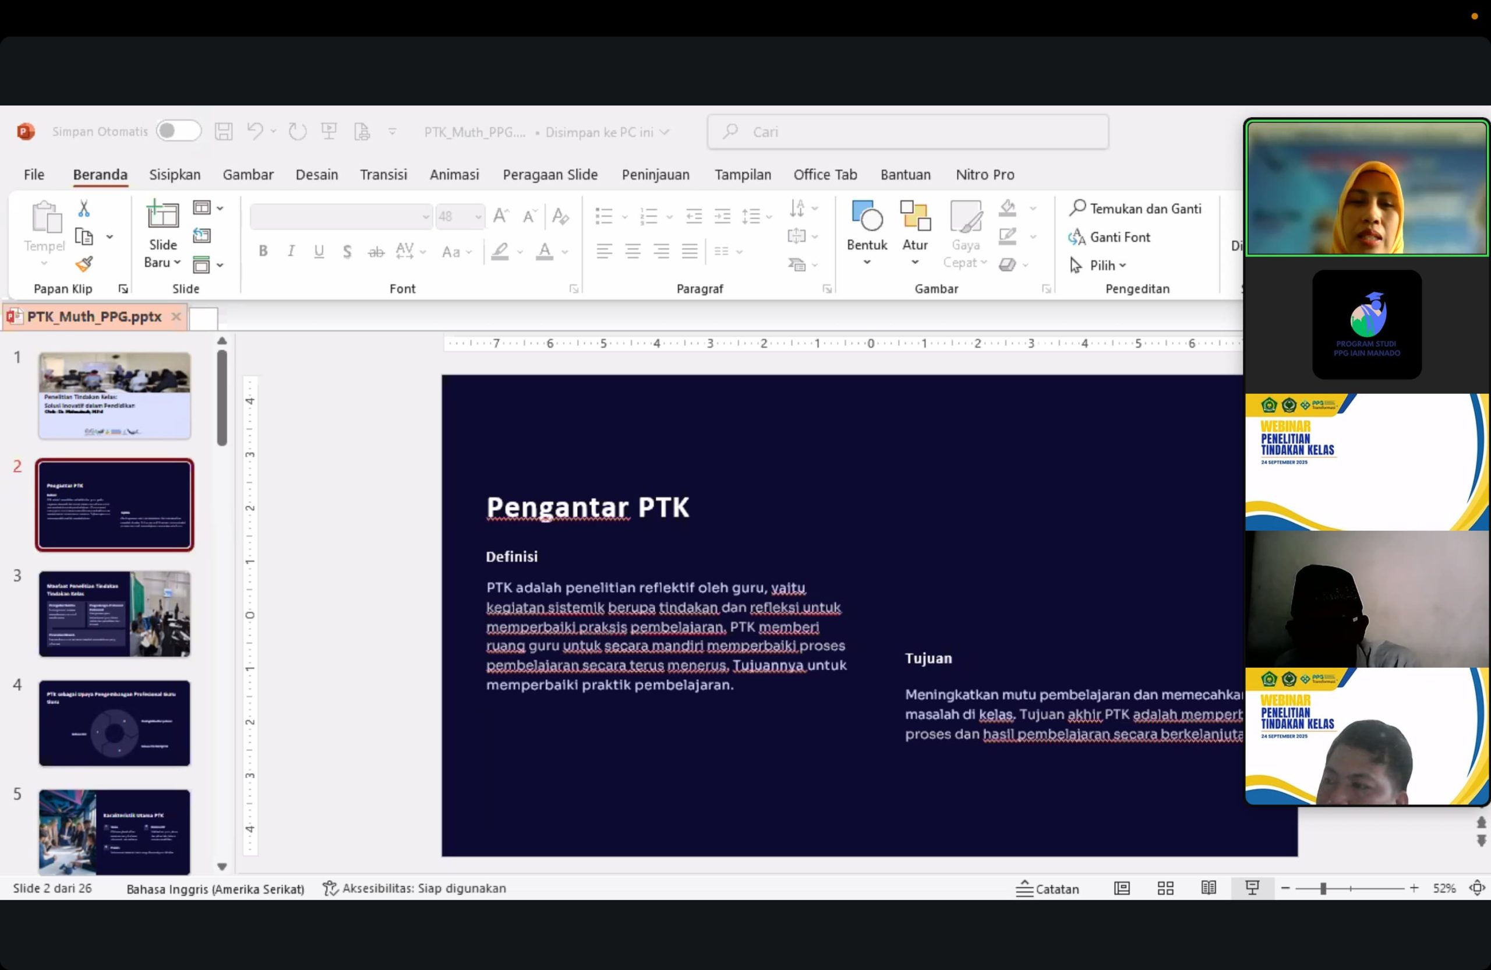
Task: Open the Sisipkan ribbon tab
Action: click(x=174, y=175)
